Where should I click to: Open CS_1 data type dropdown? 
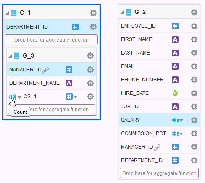[75, 97]
